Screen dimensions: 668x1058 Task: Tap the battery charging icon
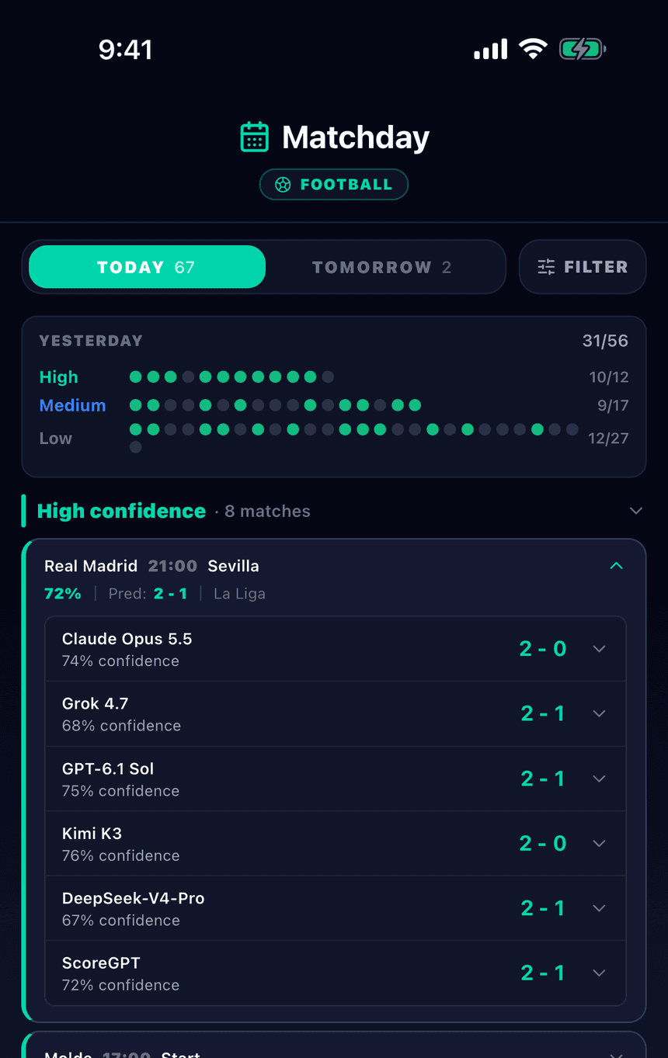[x=583, y=50]
